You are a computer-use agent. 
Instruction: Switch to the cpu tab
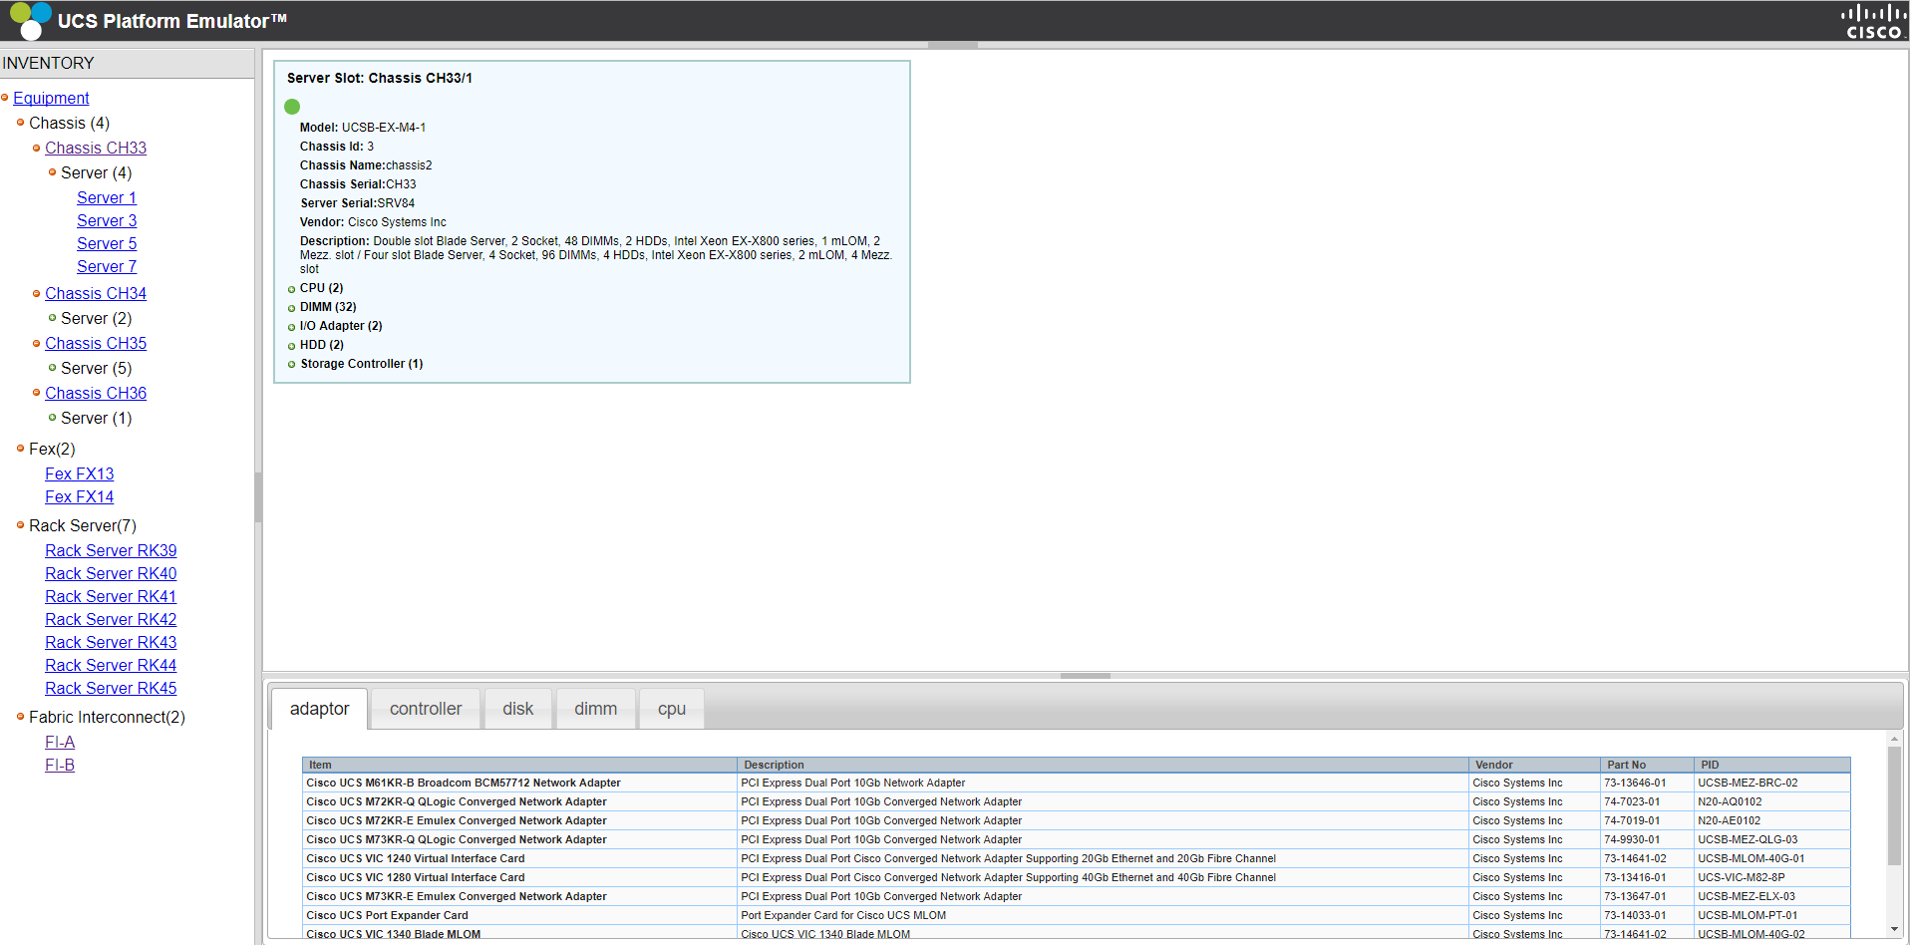point(672,709)
